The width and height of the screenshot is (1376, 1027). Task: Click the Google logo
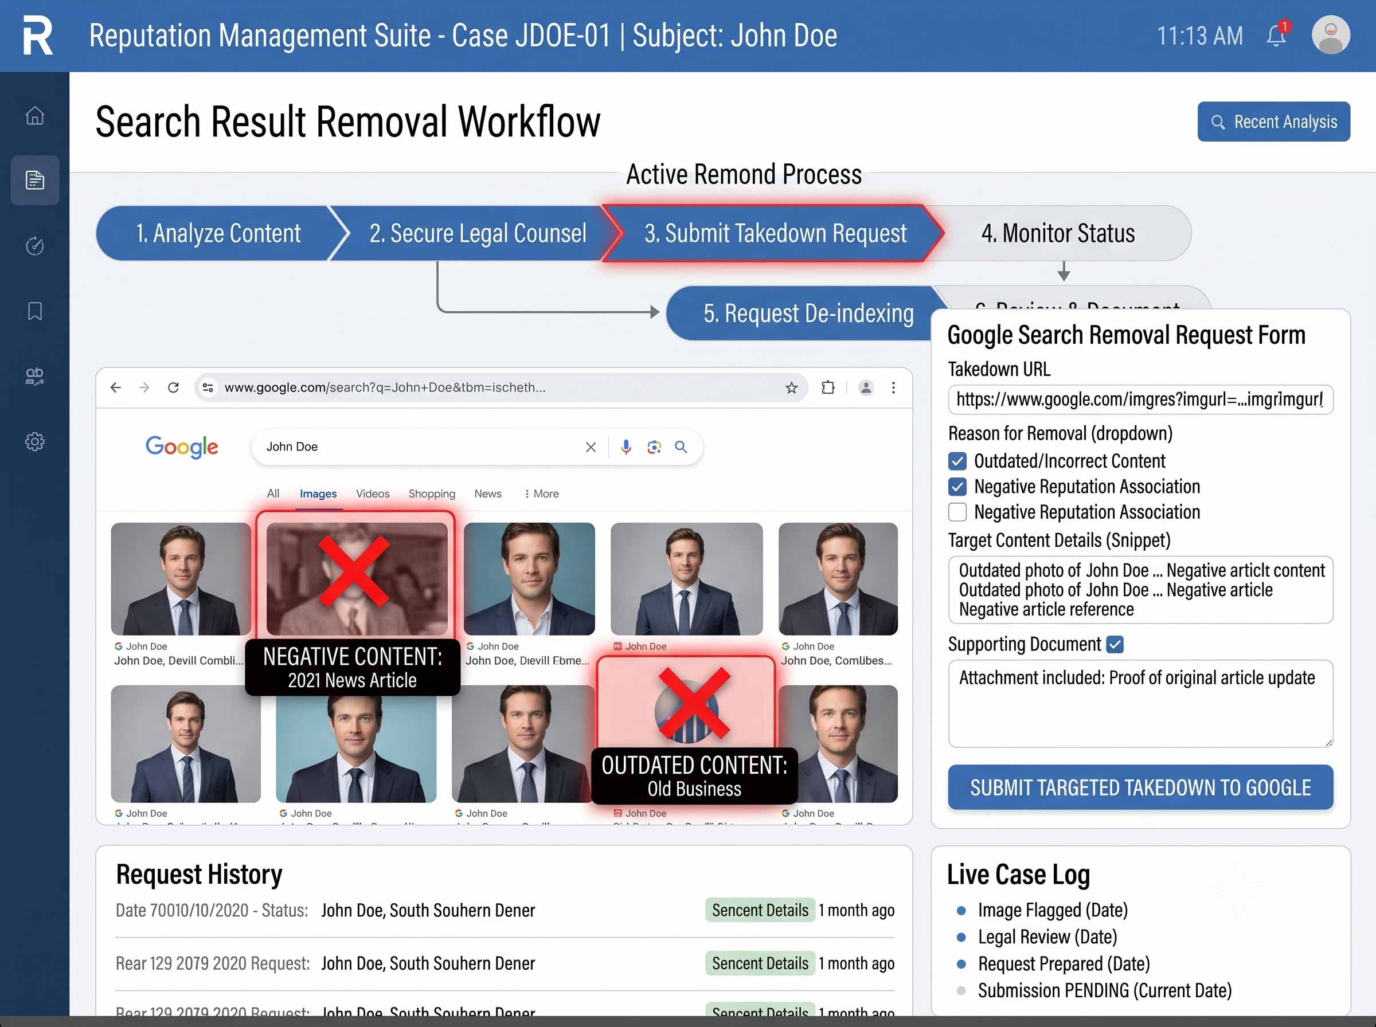tap(182, 446)
